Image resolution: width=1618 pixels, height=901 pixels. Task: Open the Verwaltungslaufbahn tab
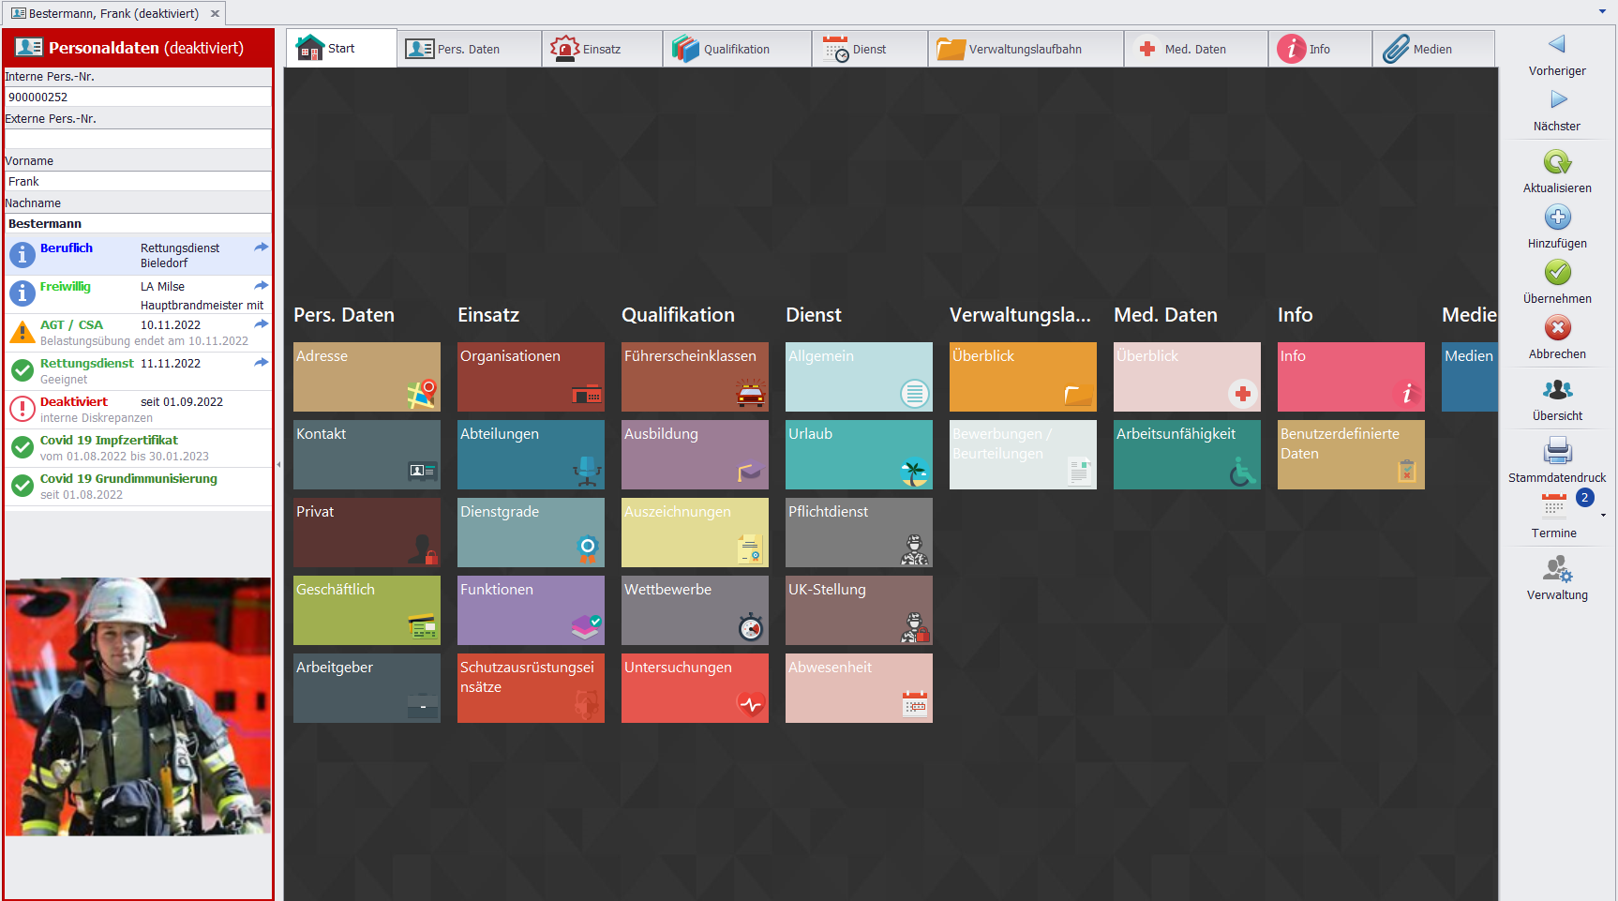coord(1025,50)
